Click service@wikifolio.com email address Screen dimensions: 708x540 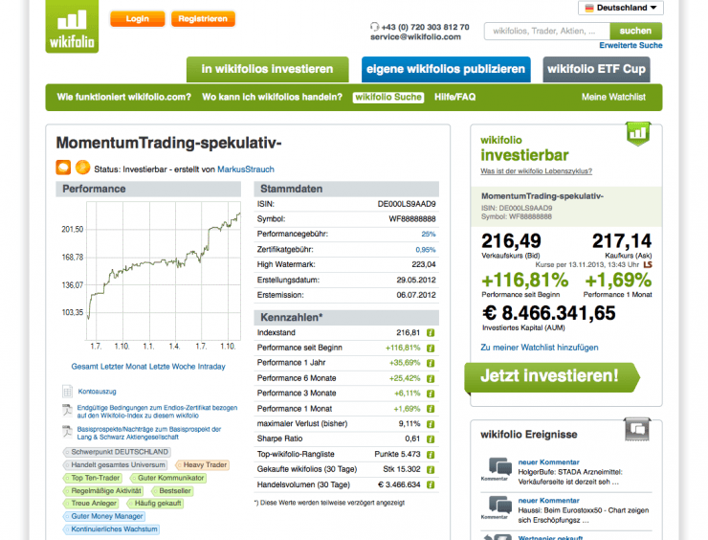(x=415, y=37)
